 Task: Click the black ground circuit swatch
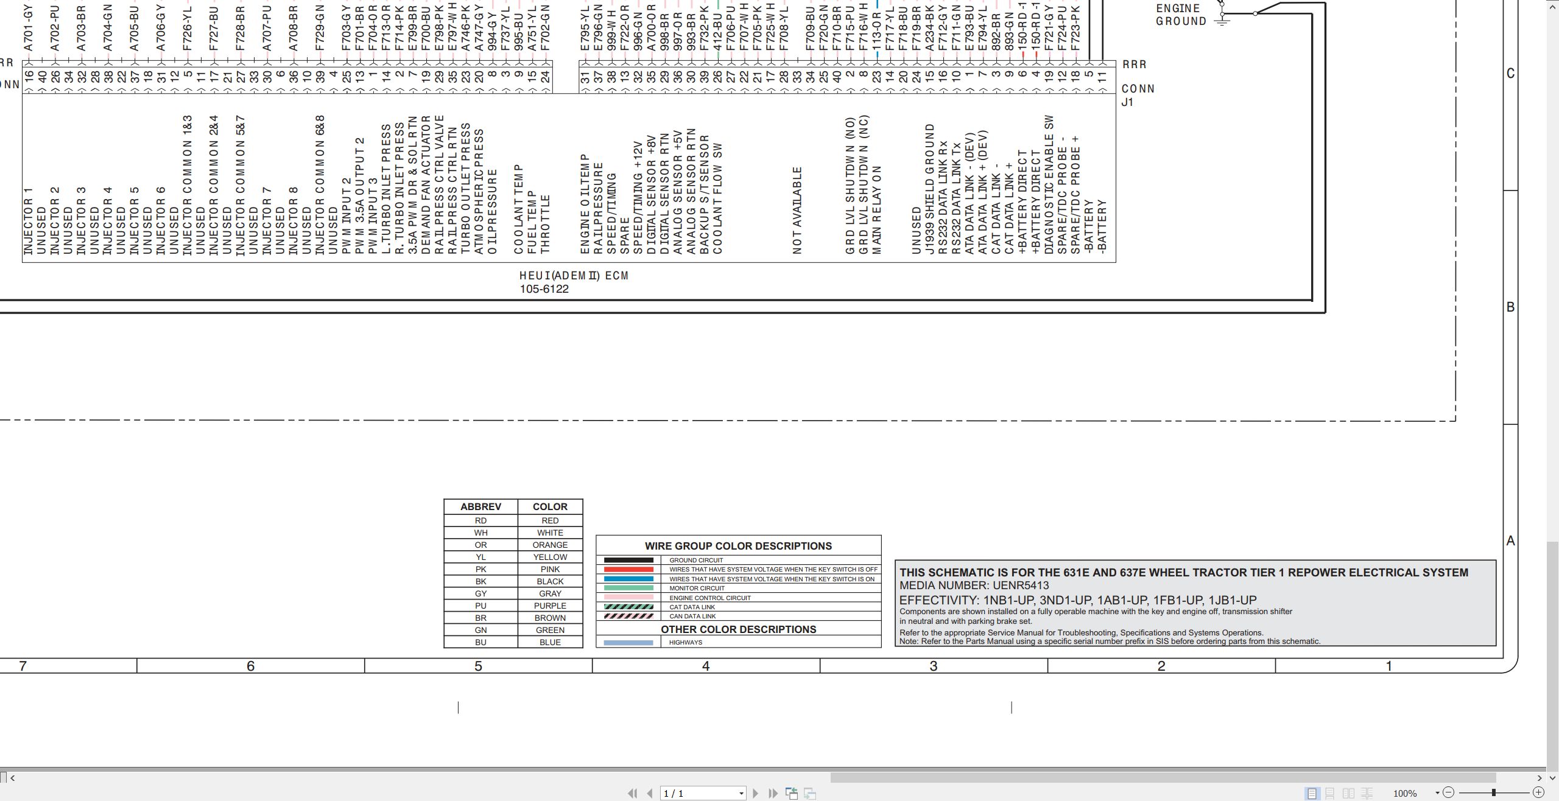click(628, 560)
